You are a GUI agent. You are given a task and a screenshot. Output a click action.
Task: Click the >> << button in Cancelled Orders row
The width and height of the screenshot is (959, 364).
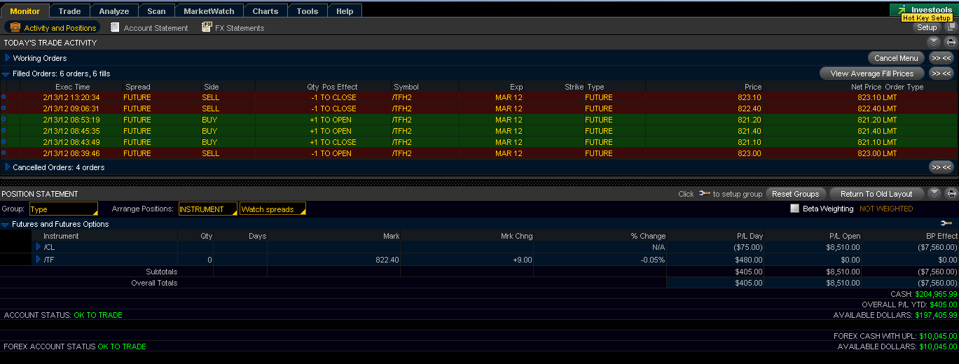941,167
